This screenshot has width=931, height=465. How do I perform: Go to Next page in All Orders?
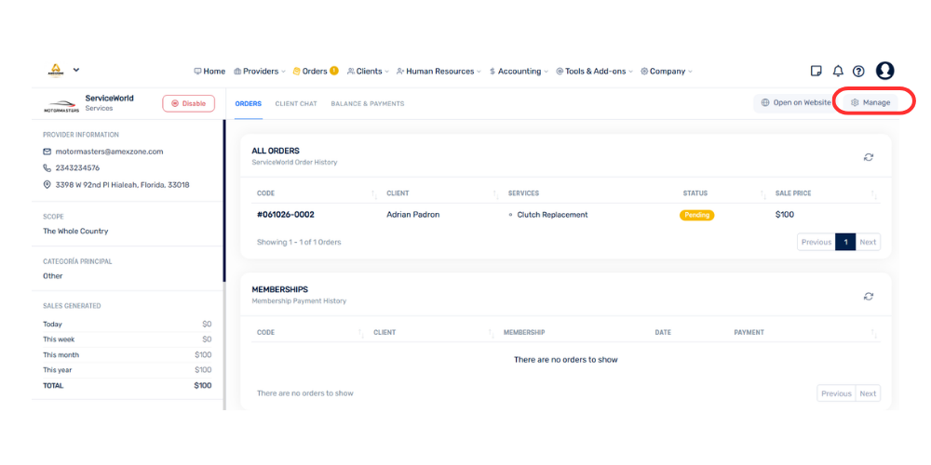tap(868, 242)
